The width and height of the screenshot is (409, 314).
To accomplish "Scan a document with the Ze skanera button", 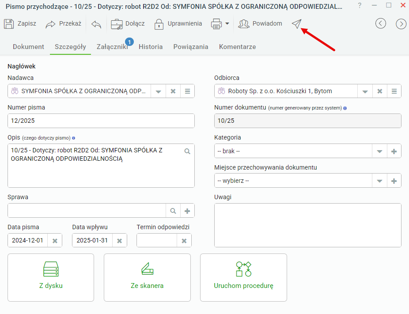I will (x=147, y=277).
